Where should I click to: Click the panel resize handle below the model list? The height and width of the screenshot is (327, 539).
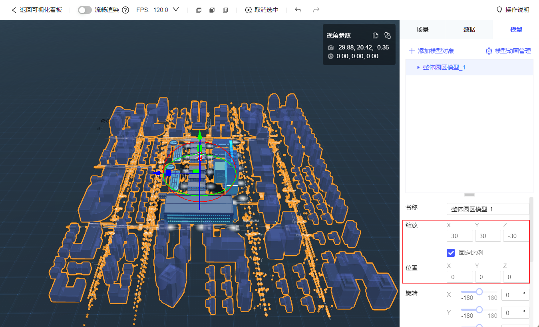469,195
